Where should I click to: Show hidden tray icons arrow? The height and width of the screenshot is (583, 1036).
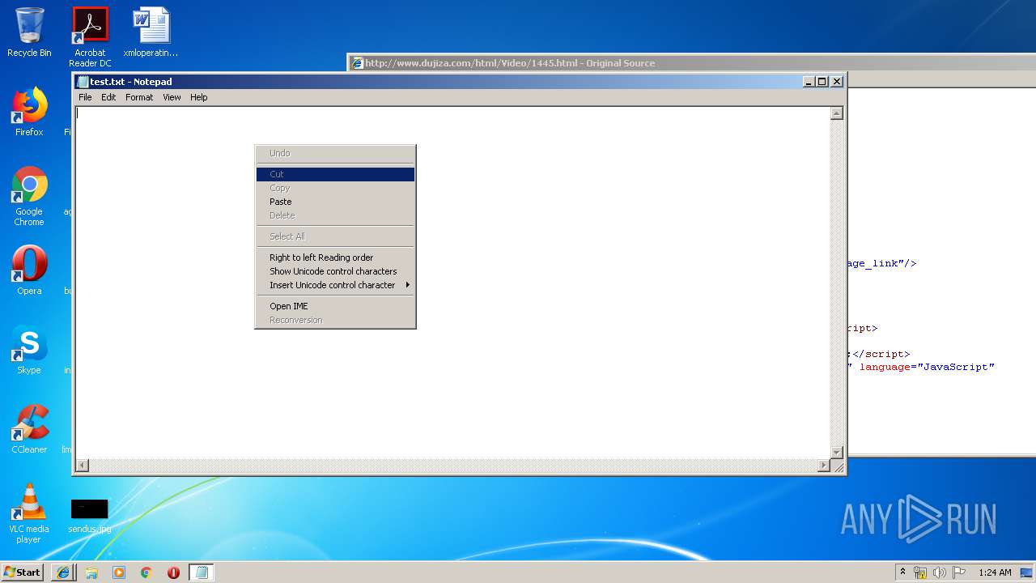tap(902, 572)
